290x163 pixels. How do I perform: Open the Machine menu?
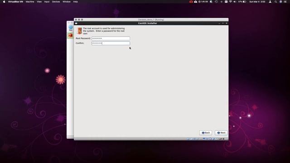pos(30,2)
